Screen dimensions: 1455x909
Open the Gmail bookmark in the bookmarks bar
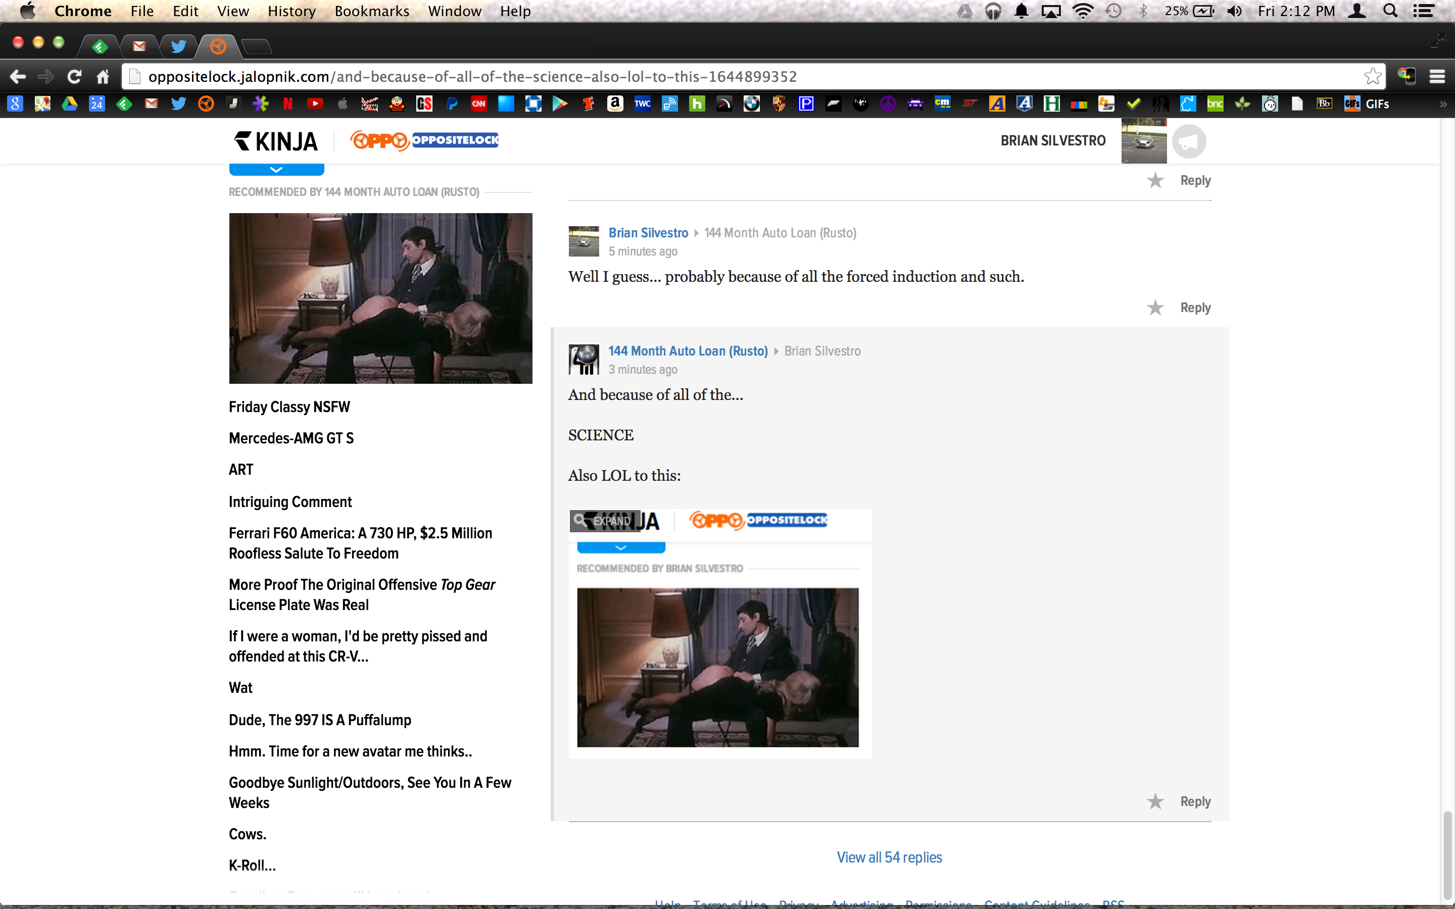[x=152, y=104]
